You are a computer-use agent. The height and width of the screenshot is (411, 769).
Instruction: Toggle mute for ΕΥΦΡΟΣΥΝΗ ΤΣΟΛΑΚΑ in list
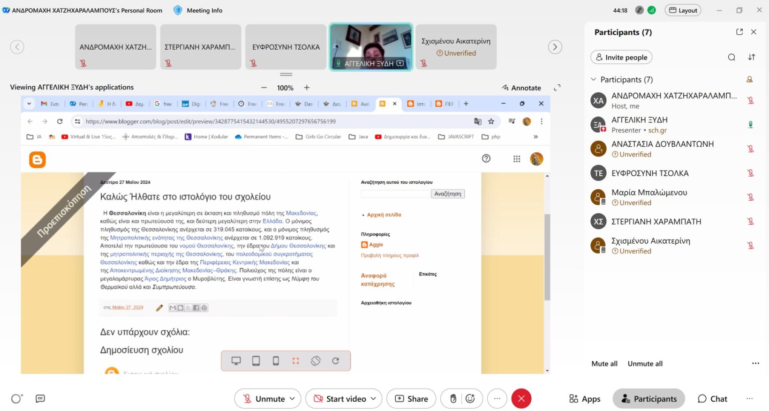tap(750, 173)
